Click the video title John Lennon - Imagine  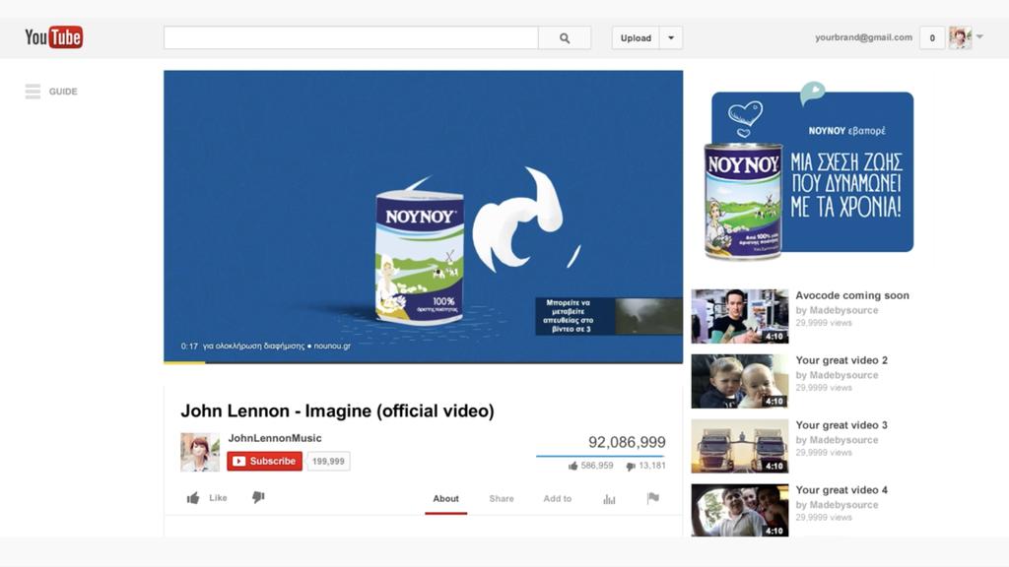click(x=337, y=410)
